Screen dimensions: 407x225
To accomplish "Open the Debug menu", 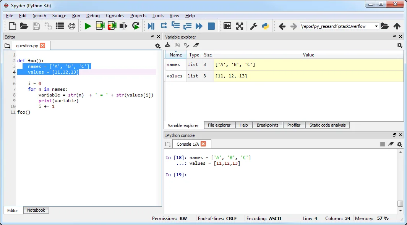I will coord(93,16).
